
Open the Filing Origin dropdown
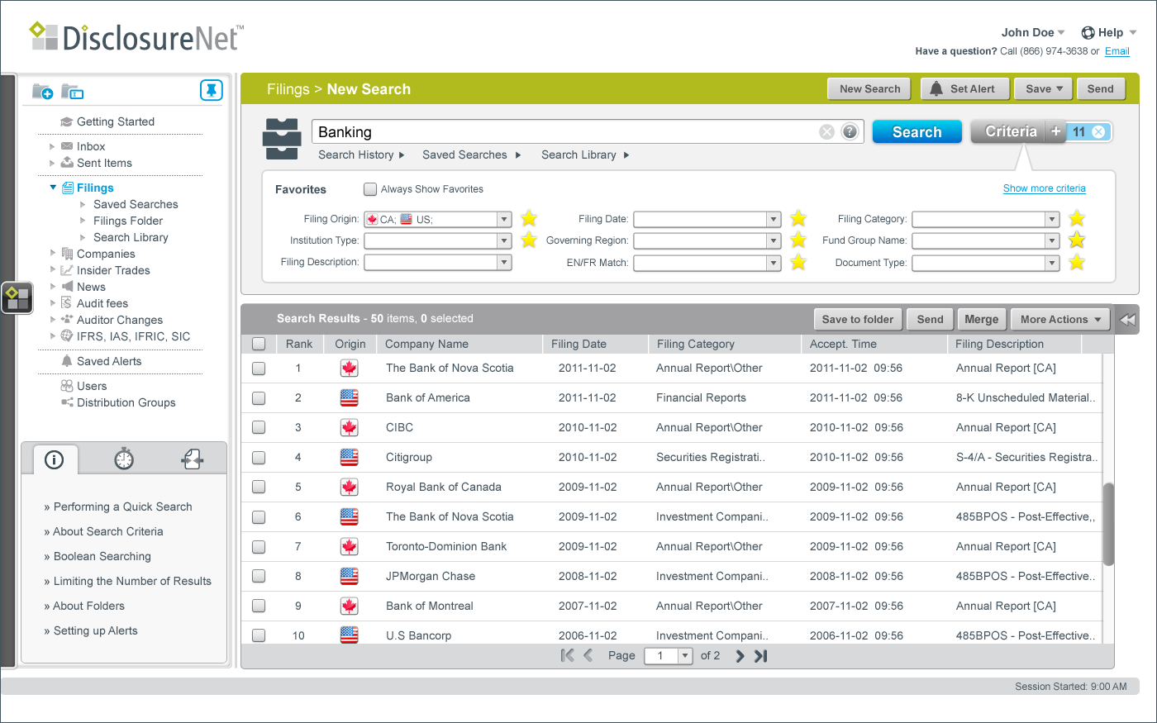click(504, 219)
